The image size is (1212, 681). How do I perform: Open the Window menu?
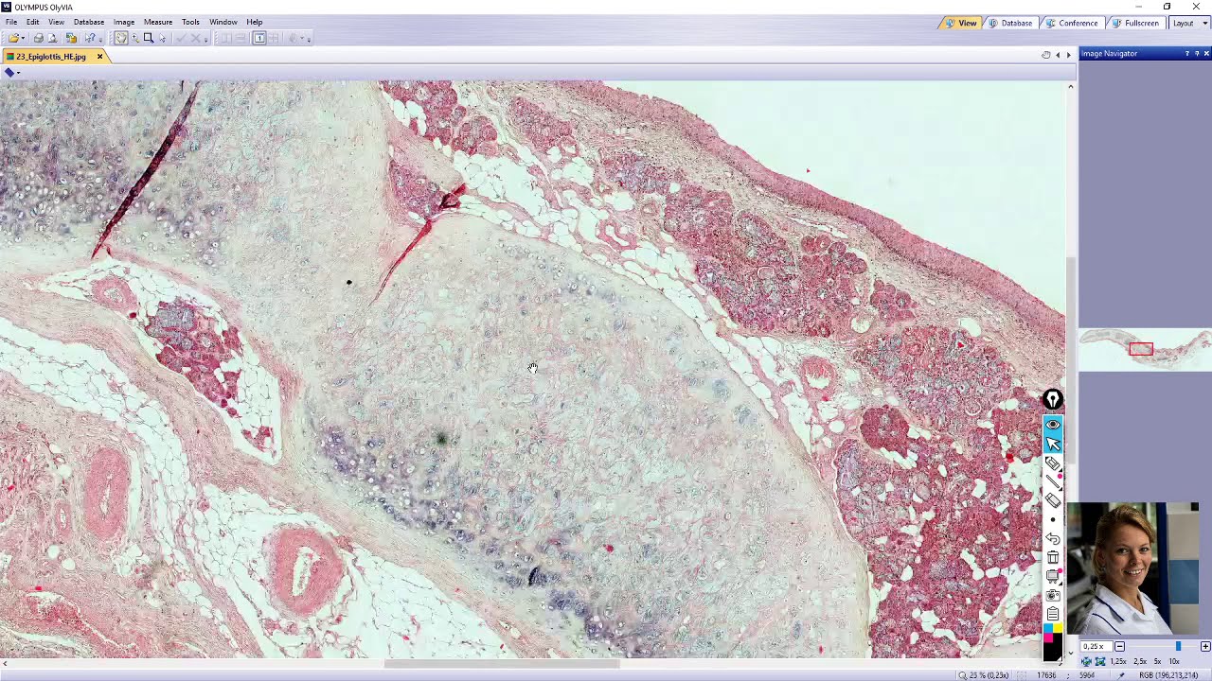pos(223,22)
